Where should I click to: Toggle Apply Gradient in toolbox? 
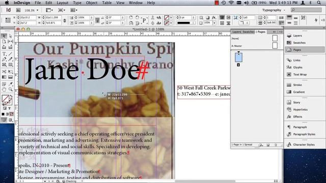[x=7, y=114]
